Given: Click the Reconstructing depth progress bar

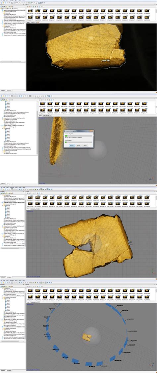Looking at the screenshot, I should [78, 136].
